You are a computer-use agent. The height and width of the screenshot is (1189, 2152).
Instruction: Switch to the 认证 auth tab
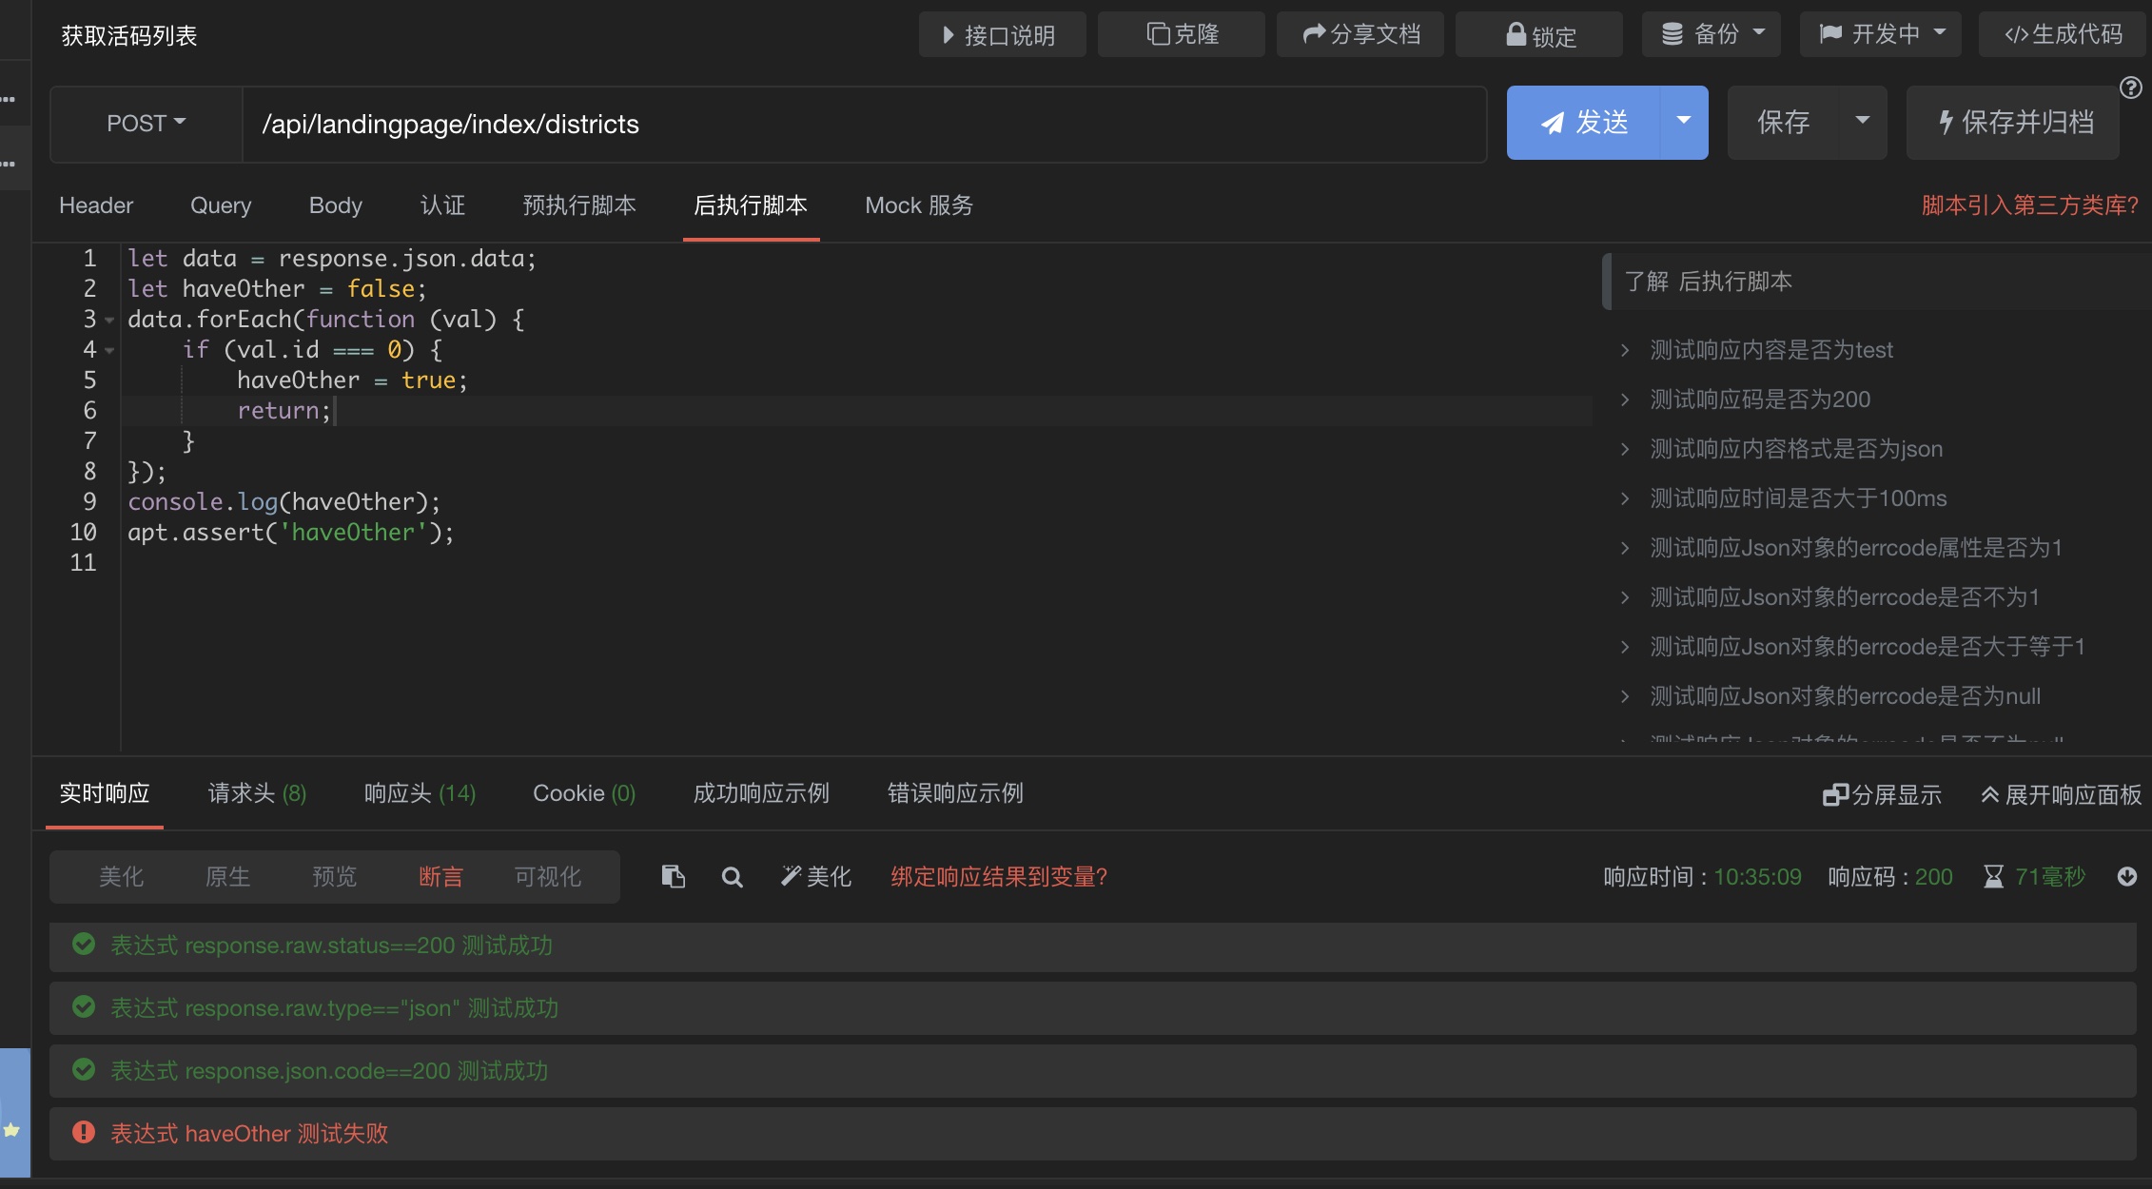click(442, 205)
